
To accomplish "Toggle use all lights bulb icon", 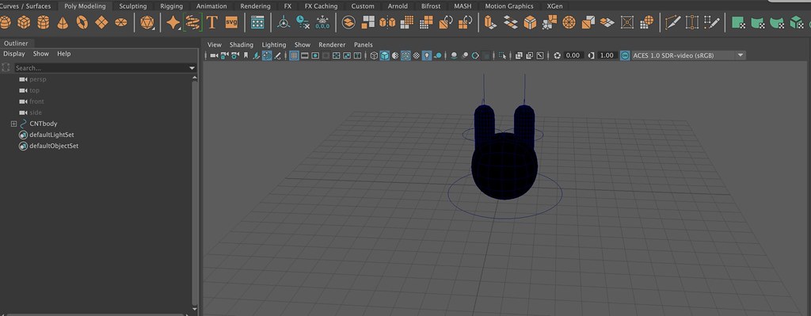I will click(x=427, y=55).
